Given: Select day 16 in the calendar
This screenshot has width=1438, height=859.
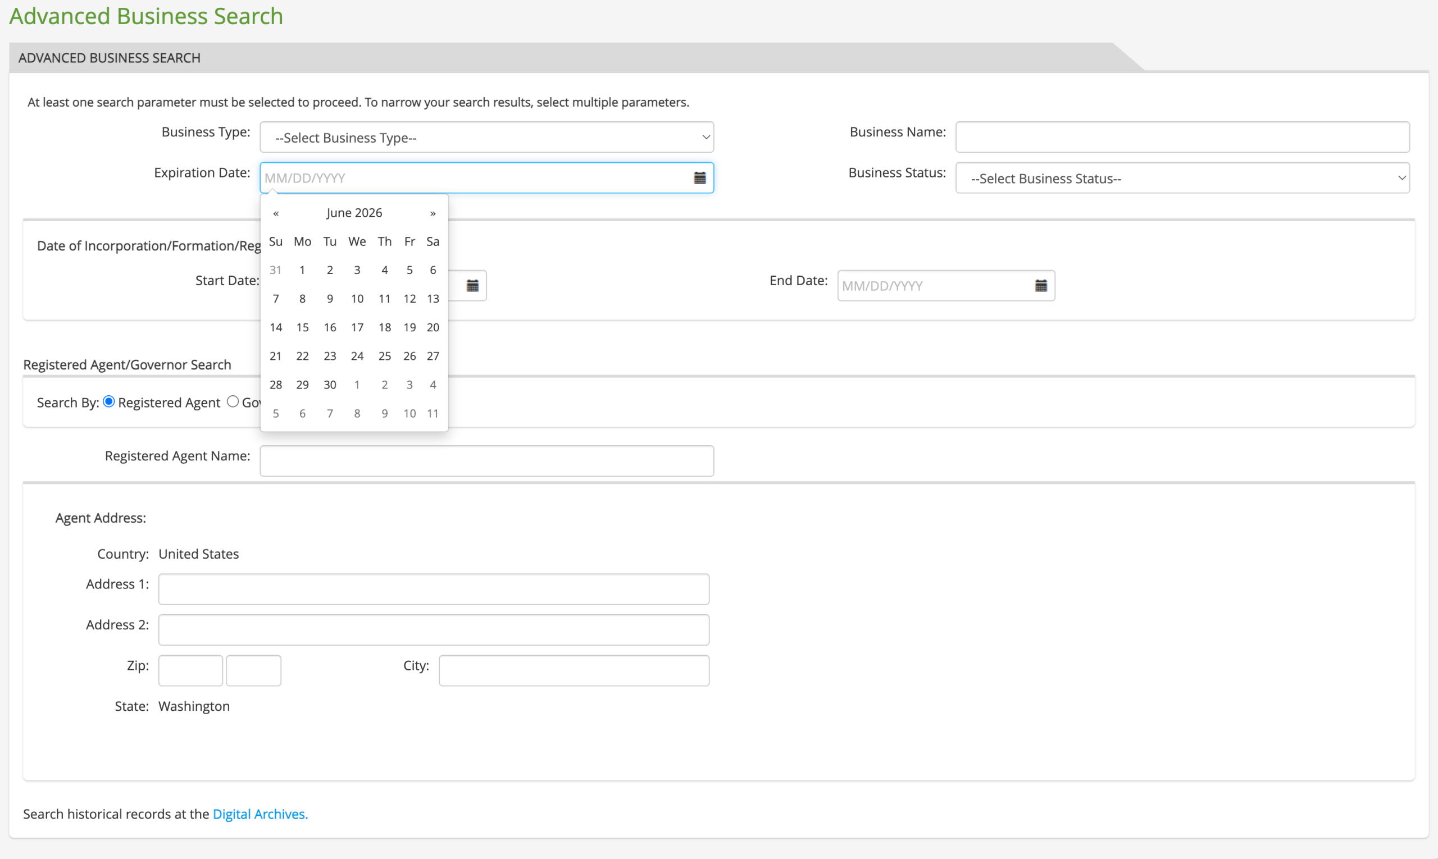Looking at the screenshot, I should click(x=330, y=328).
